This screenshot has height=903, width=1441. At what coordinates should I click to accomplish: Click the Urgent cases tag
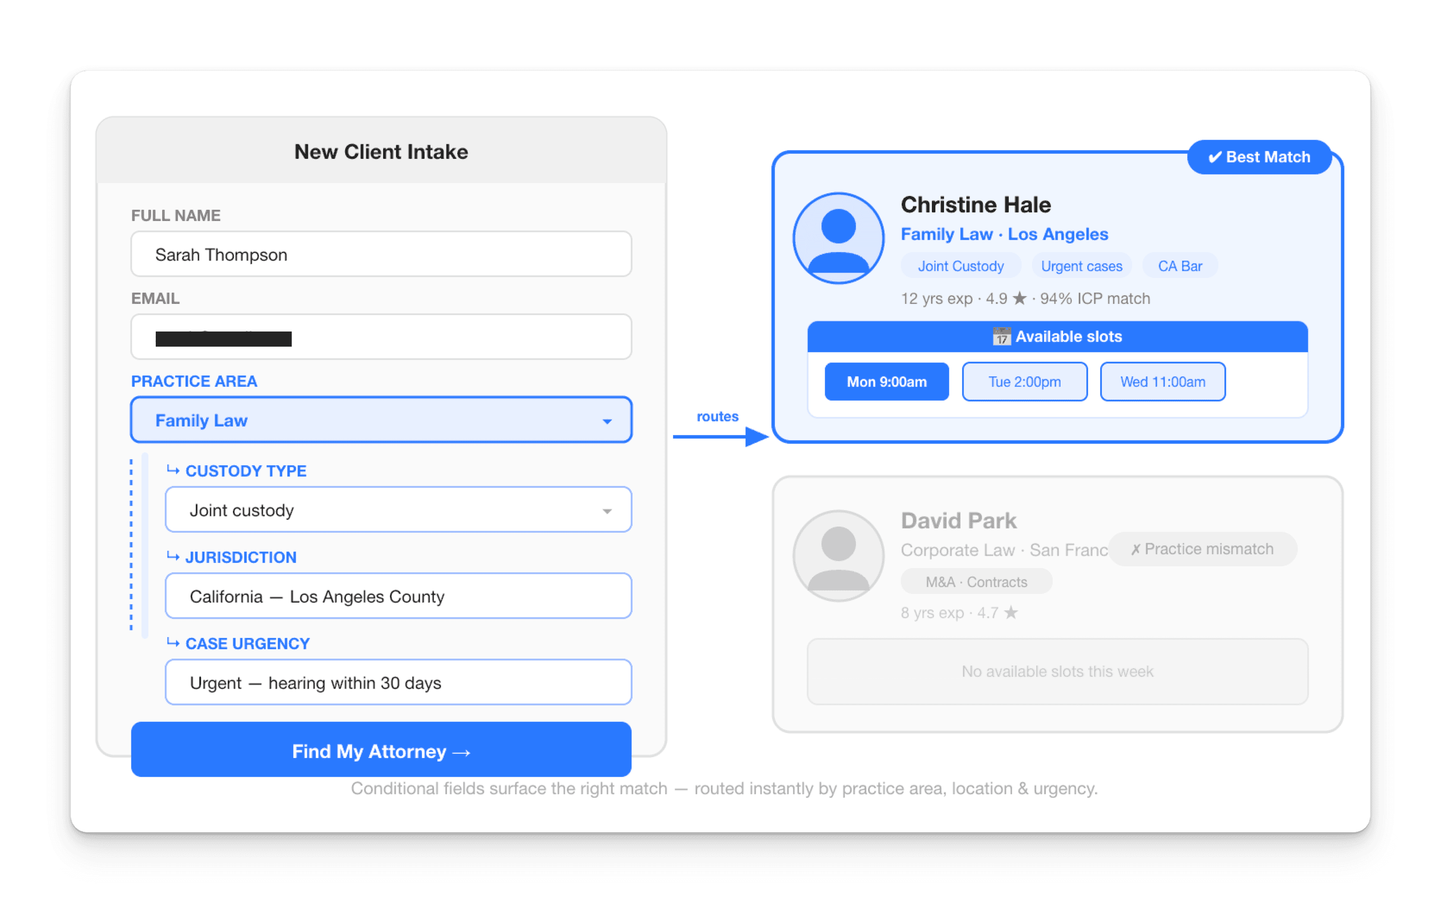tap(1081, 266)
